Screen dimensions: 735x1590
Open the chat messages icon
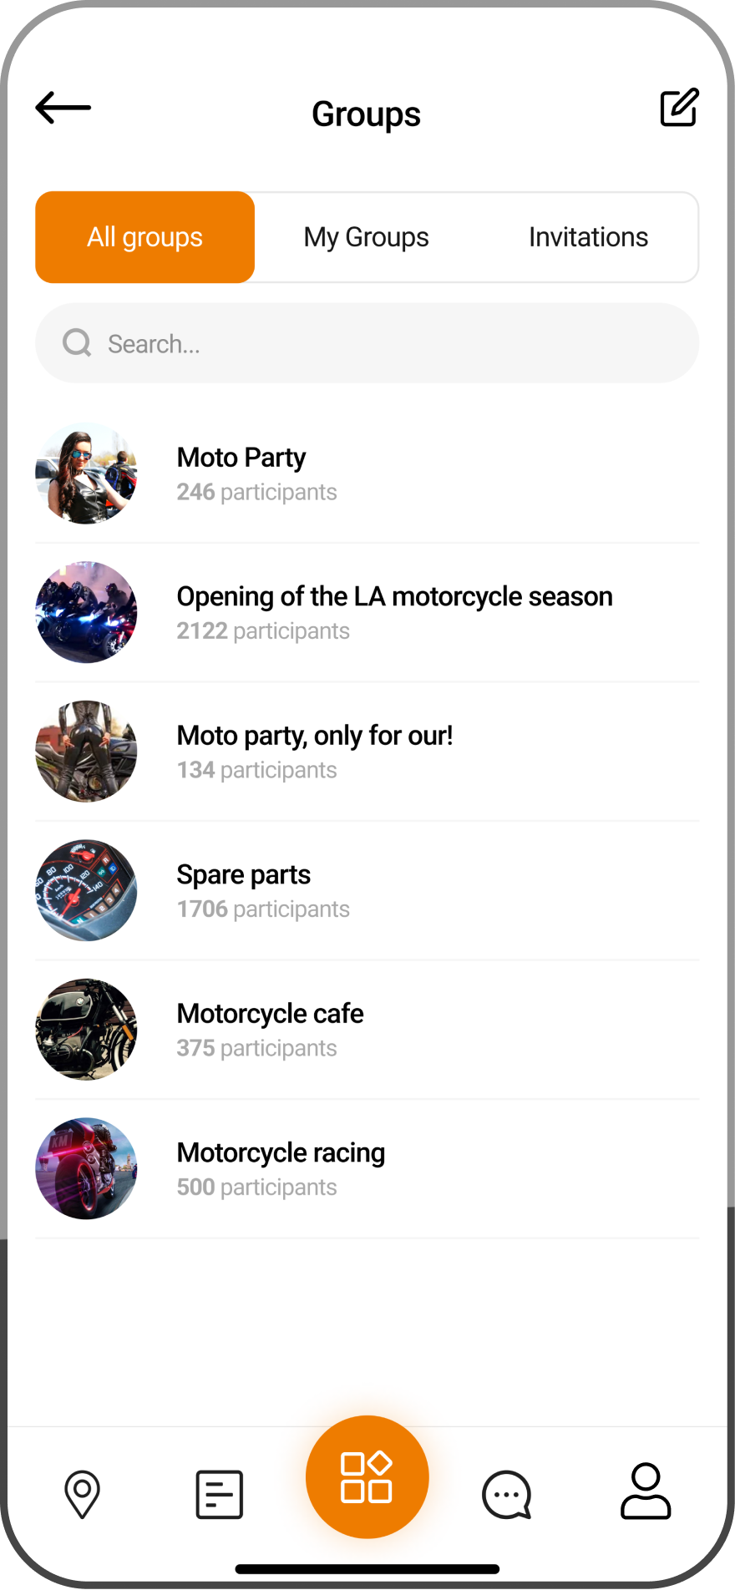point(506,1494)
